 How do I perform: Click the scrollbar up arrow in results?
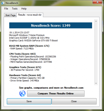click(96, 21)
